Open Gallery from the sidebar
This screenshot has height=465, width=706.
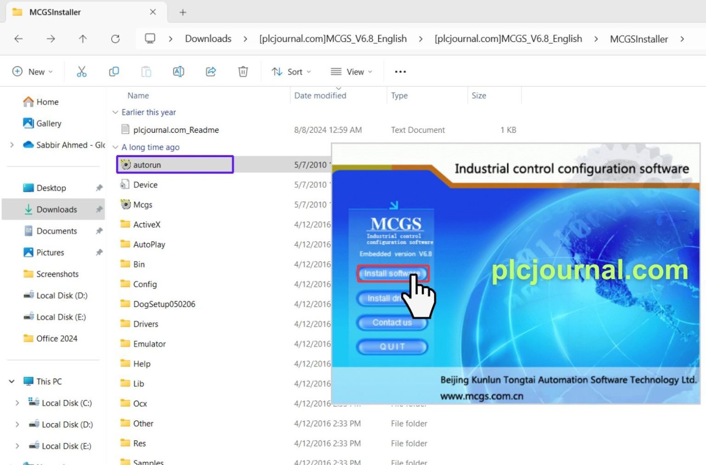[x=48, y=123]
